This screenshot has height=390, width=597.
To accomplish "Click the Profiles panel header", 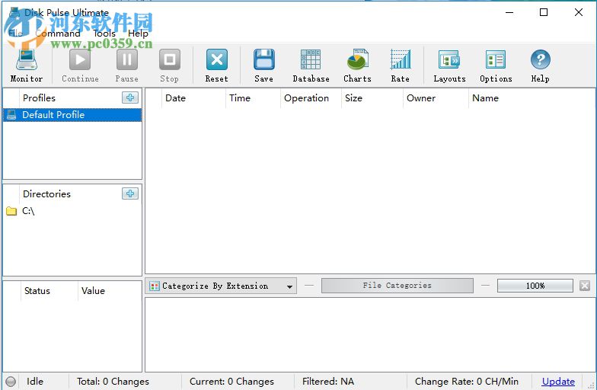I will [x=39, y=98].
